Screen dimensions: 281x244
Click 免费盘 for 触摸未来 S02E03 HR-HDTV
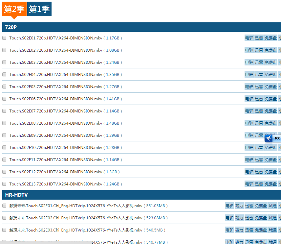click(x=261, y=230)
